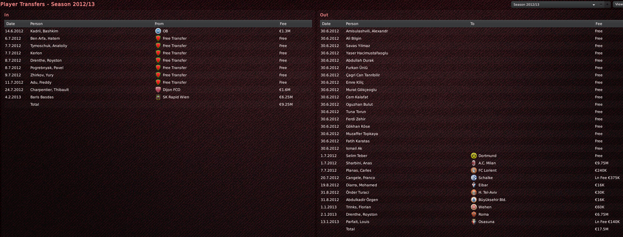The image size is (623, 237).
Task: Click the Osasuna club badge
Action: (x=474, y=222)
